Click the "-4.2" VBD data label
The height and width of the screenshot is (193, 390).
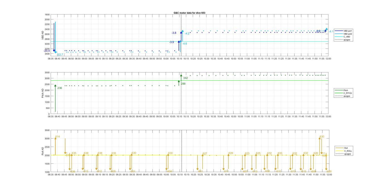(187, 33)
